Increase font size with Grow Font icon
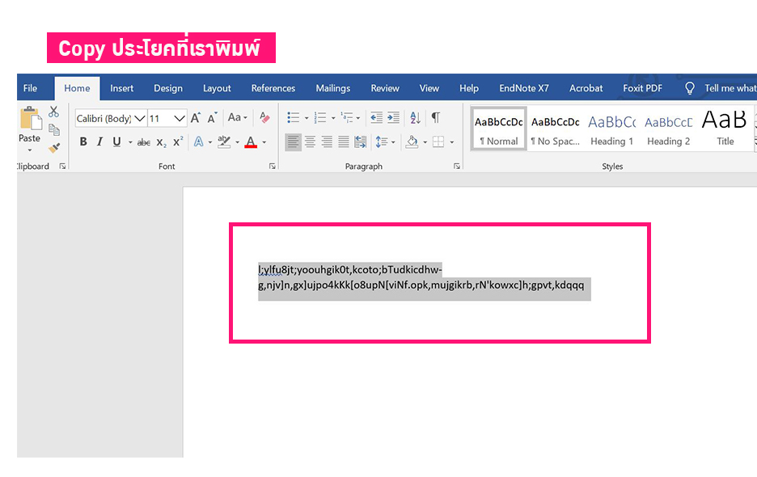 click(x=196, y=118)
